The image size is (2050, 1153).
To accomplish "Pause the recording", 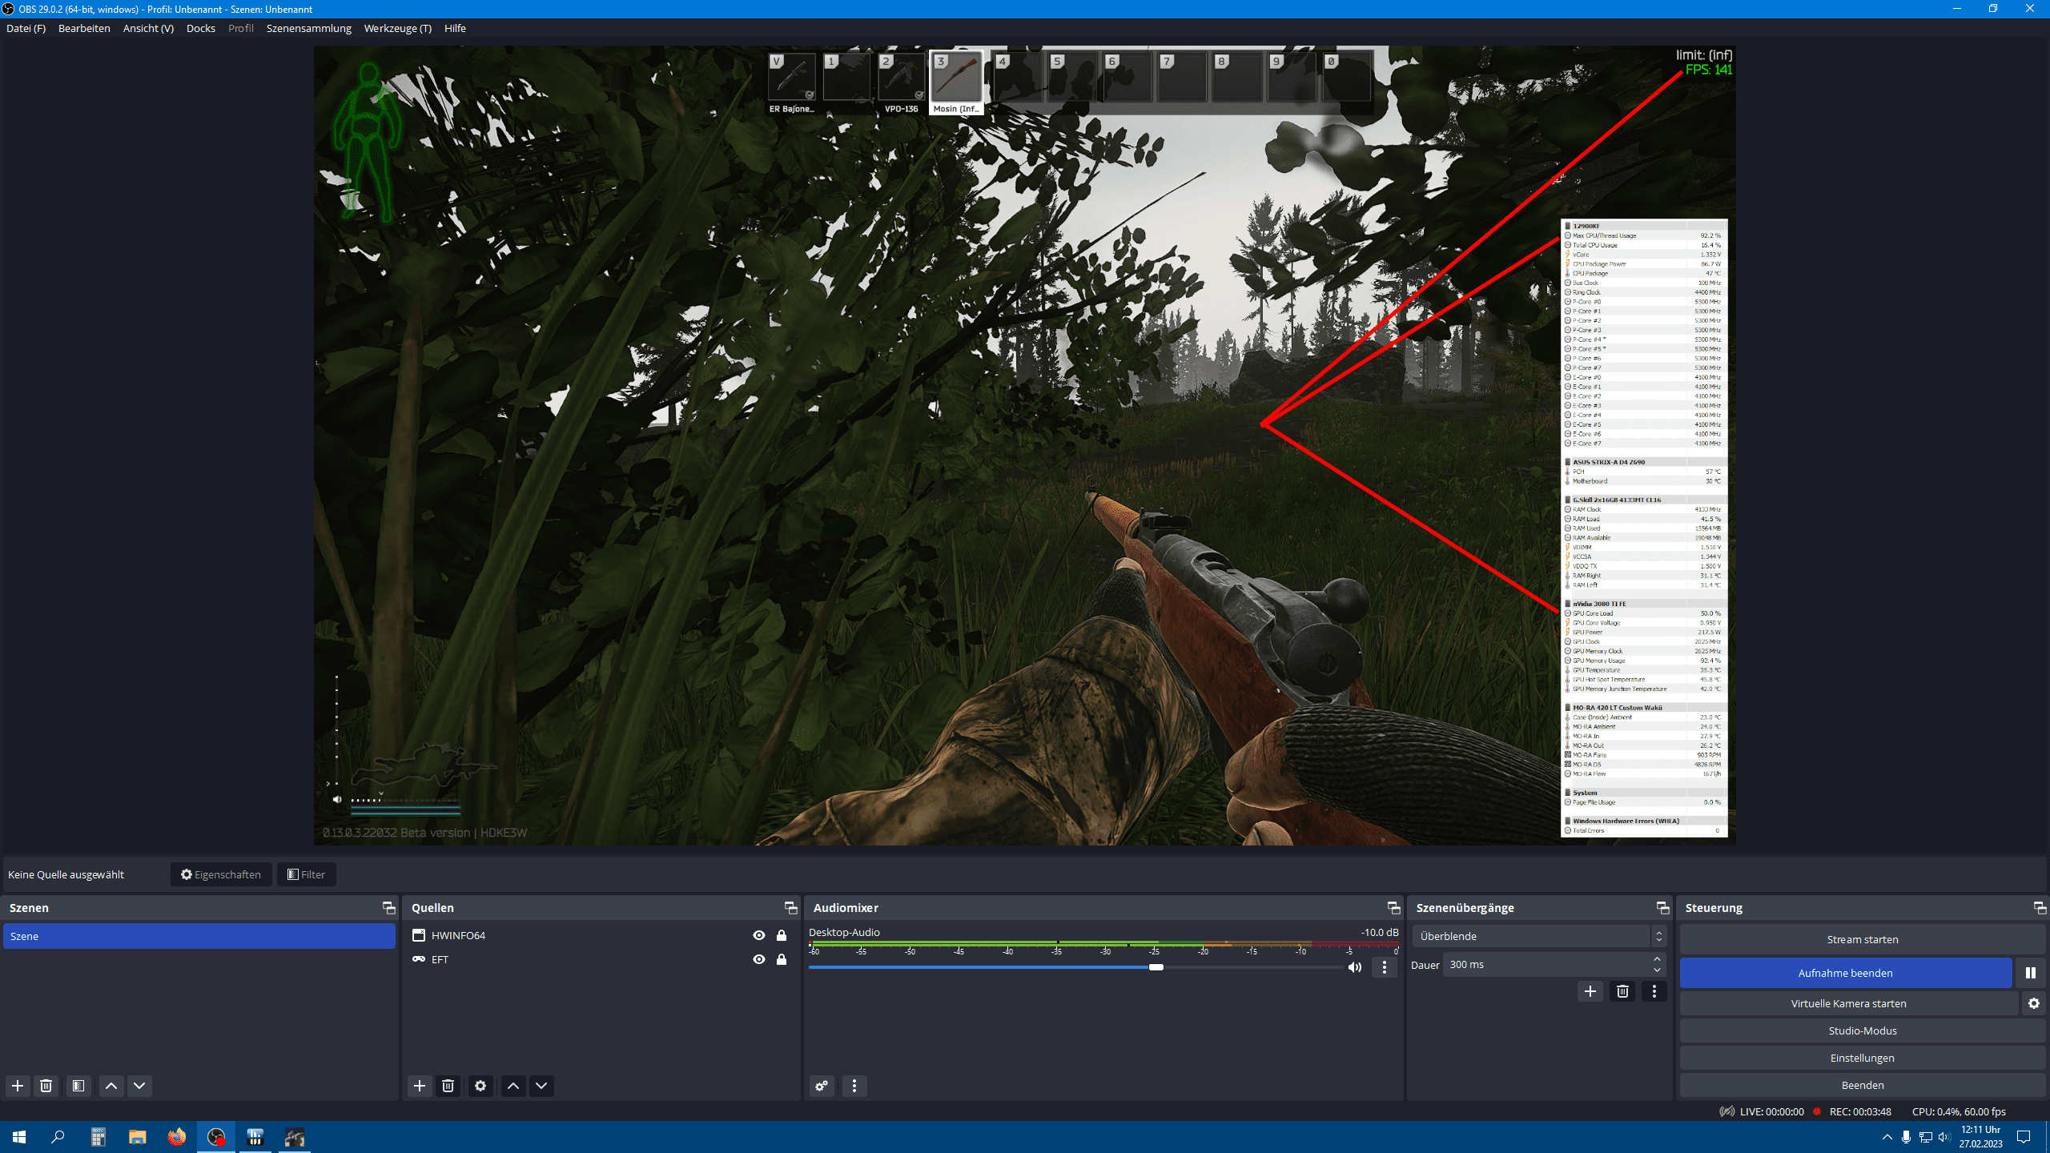I will click(x=2031, y=973).
